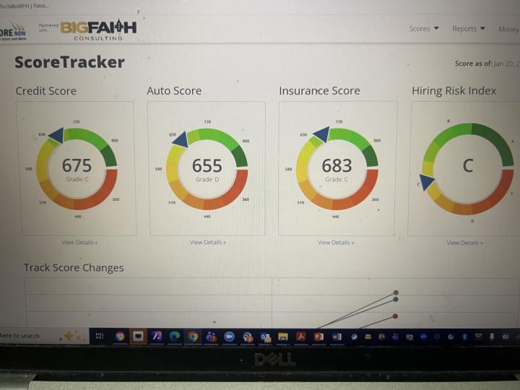
Task: Open Chrome icon between Edge and Teams
Action: (x=193, y=337)
